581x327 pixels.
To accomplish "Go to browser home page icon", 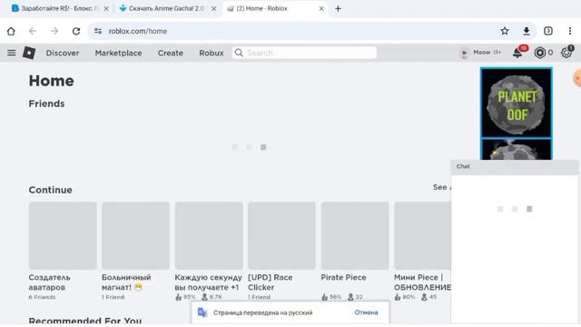I will click(11, 31).
